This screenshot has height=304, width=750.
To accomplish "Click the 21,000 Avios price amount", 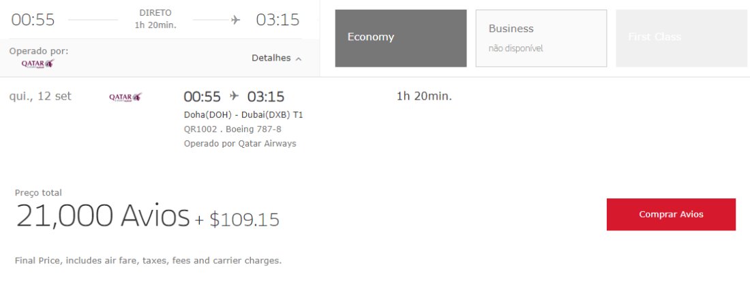I will coord(103,215).
